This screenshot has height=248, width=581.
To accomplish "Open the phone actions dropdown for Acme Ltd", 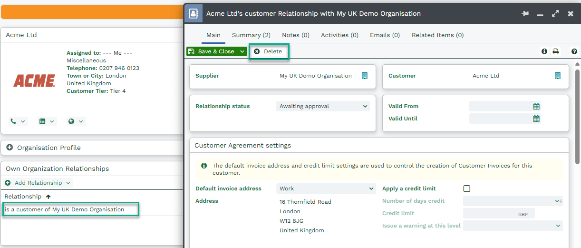I will point(18,121).
